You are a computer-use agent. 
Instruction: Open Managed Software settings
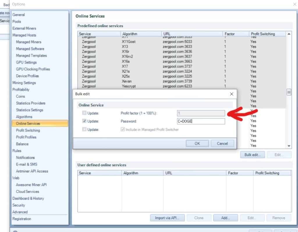tap(30, 49)
